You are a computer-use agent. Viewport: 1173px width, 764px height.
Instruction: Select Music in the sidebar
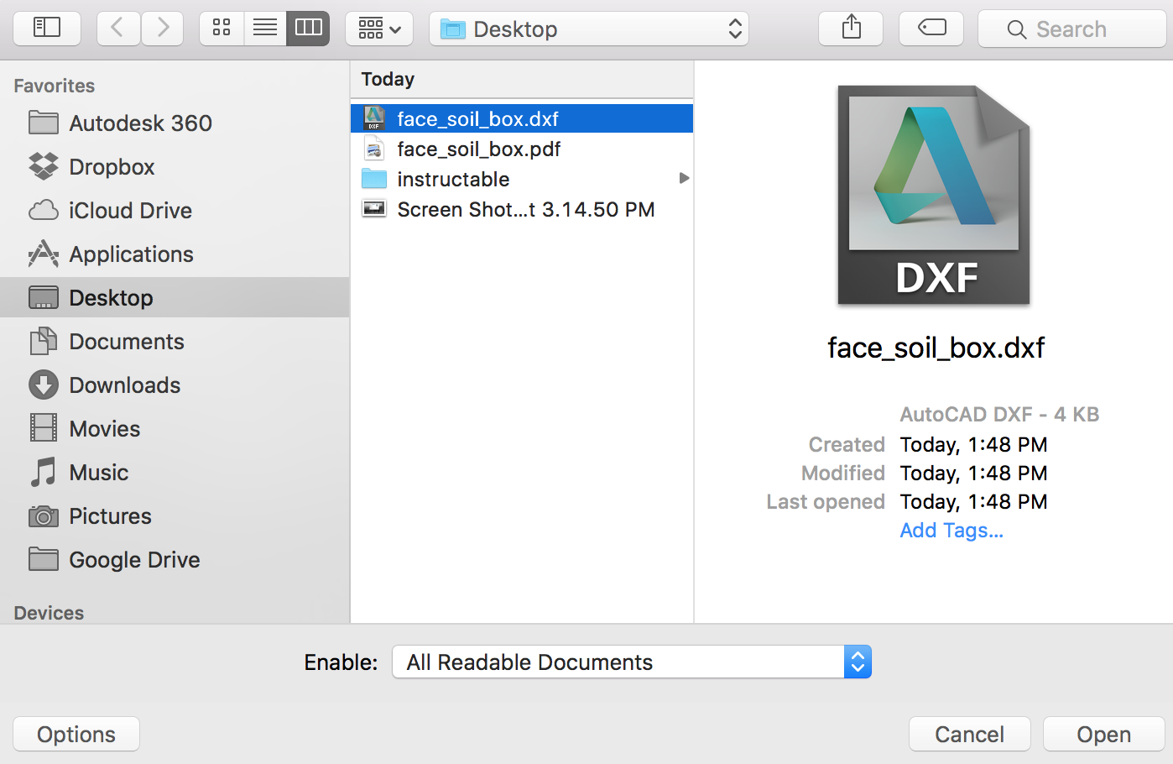click(175, 473)
